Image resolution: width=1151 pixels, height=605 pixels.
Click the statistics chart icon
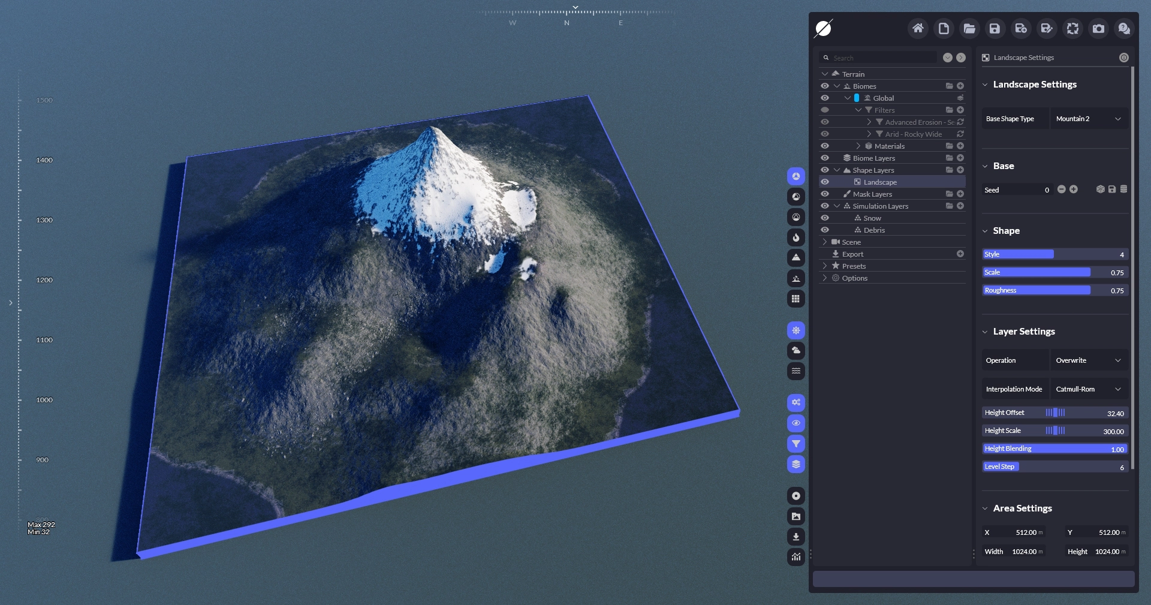[x=796, y=557]
